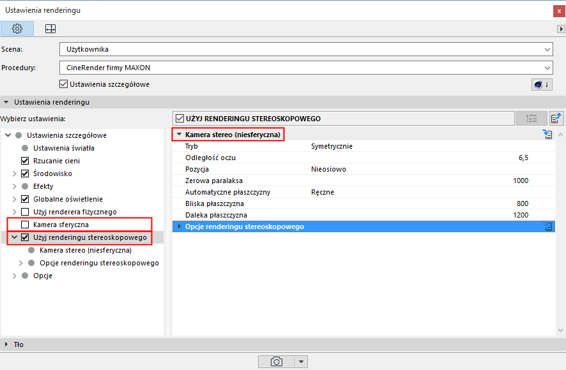This screenshot has width=566, height=370.
Task: Click the import/export settings icon
Action: point(556,118)
